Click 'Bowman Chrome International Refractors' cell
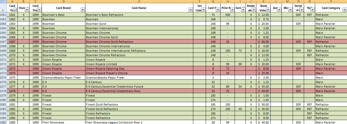Screen dimensions: 347x124 click(139, 51)
